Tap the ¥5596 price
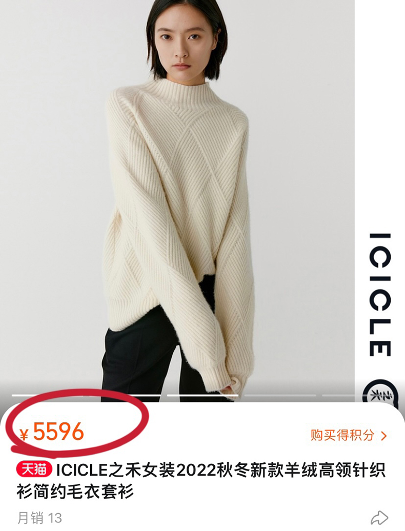 click(51, 432)
